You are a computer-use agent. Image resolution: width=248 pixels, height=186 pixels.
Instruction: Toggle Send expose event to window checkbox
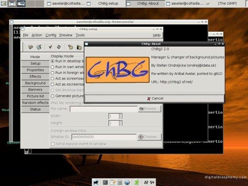point(53,144)
